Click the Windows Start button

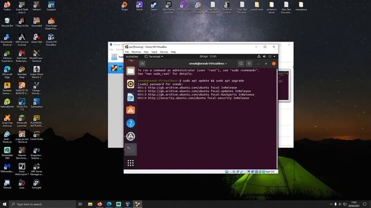coord(5,204)
